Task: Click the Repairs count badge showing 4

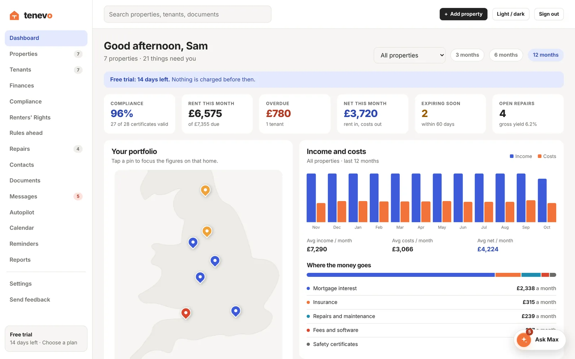Action: [x=78, y=149]
